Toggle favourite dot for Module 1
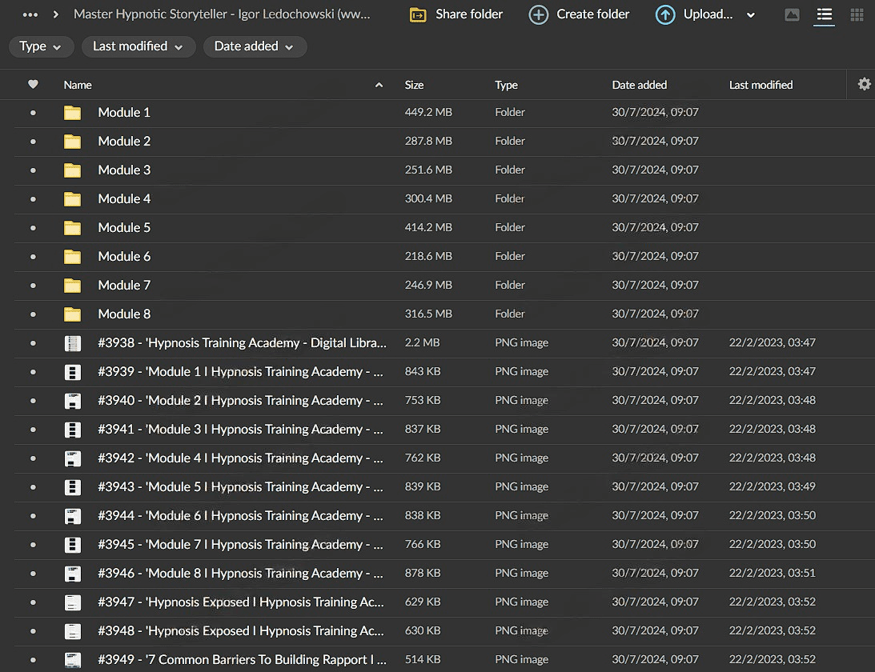This screenshot has height=672, width=875. 33,113
